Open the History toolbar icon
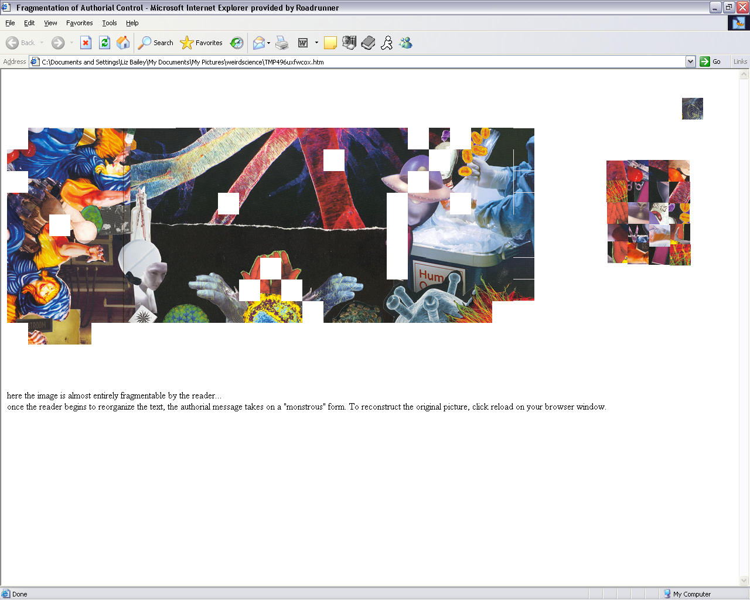The image size is (750, 600). (x=237, y=43)
